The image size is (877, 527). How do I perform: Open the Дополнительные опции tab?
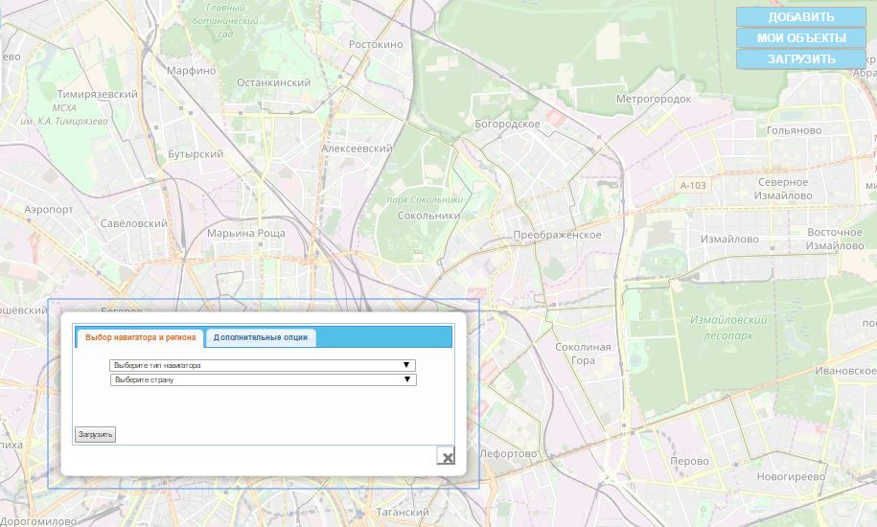click(x=261, y=337)
